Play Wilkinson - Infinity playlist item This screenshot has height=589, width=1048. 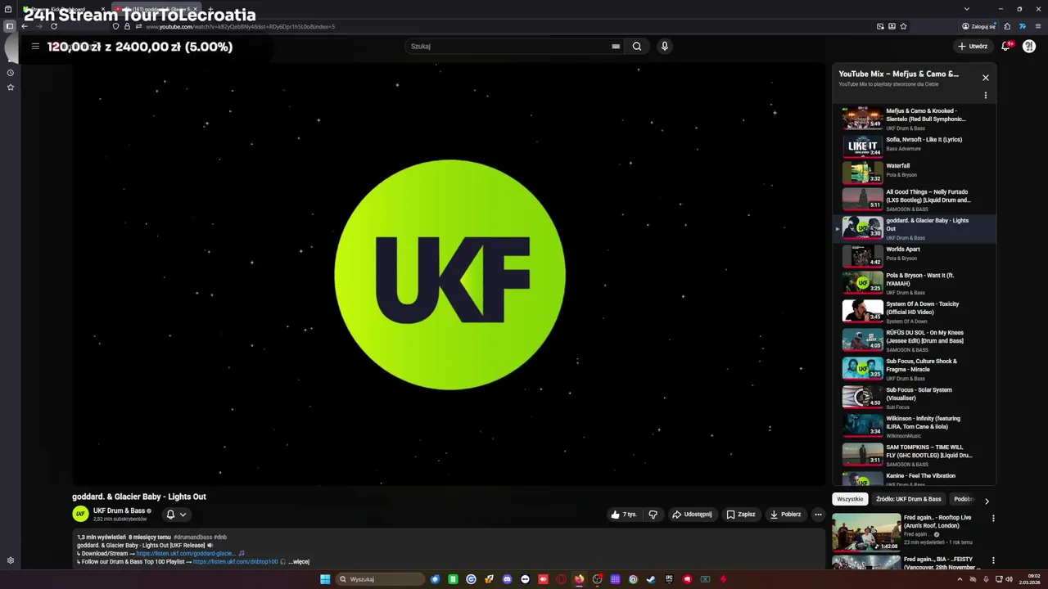915,426
